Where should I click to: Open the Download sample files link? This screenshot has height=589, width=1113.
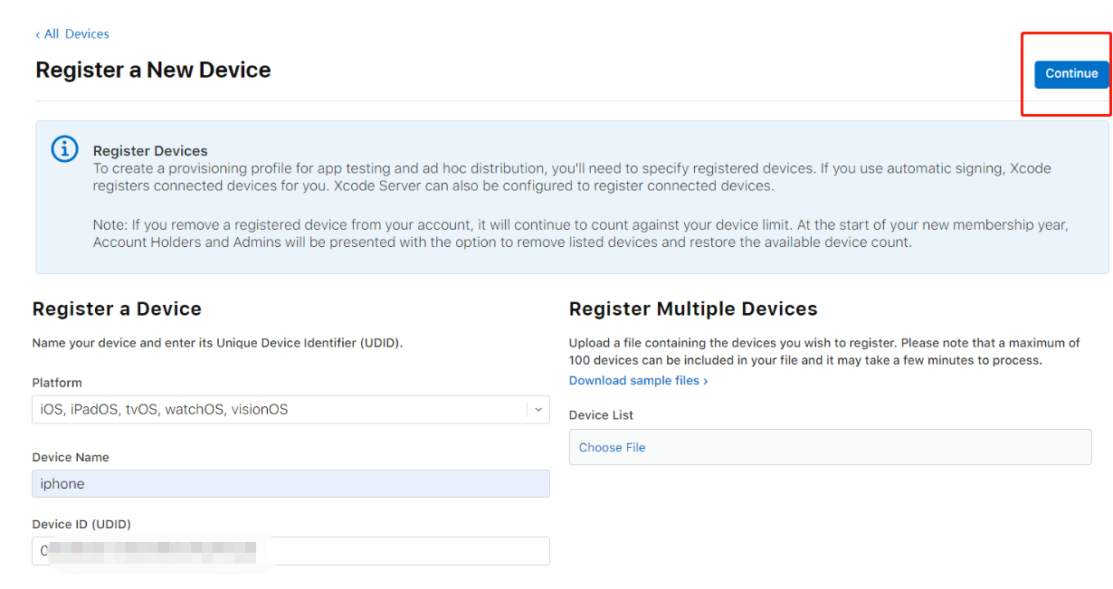(x=634, y=381)
